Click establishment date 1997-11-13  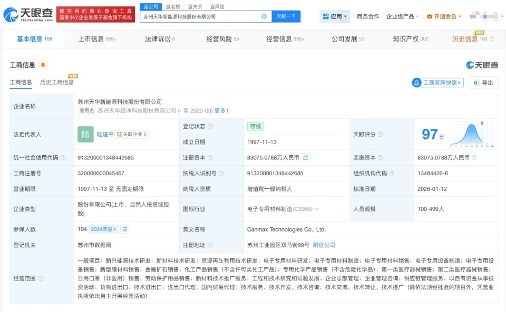(262, 142)
